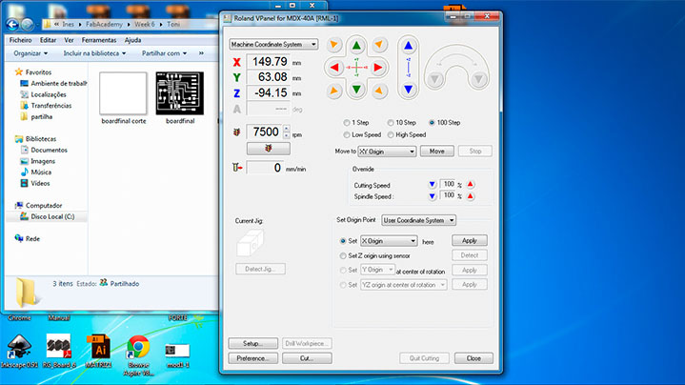Screen dimensions: 685x385
Task: Show more Explorer toolbar commands via the chevron
Action: 201,53
